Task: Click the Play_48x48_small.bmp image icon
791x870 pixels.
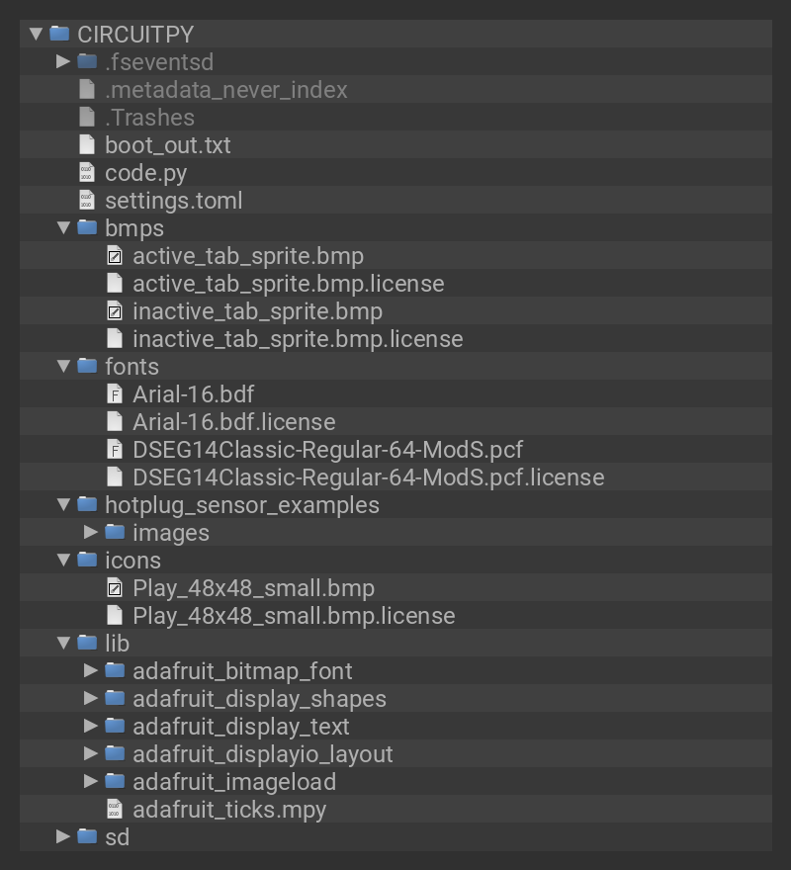Action: (115, 588)
